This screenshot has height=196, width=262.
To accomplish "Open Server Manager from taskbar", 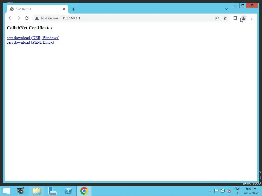I will point(52,191).
